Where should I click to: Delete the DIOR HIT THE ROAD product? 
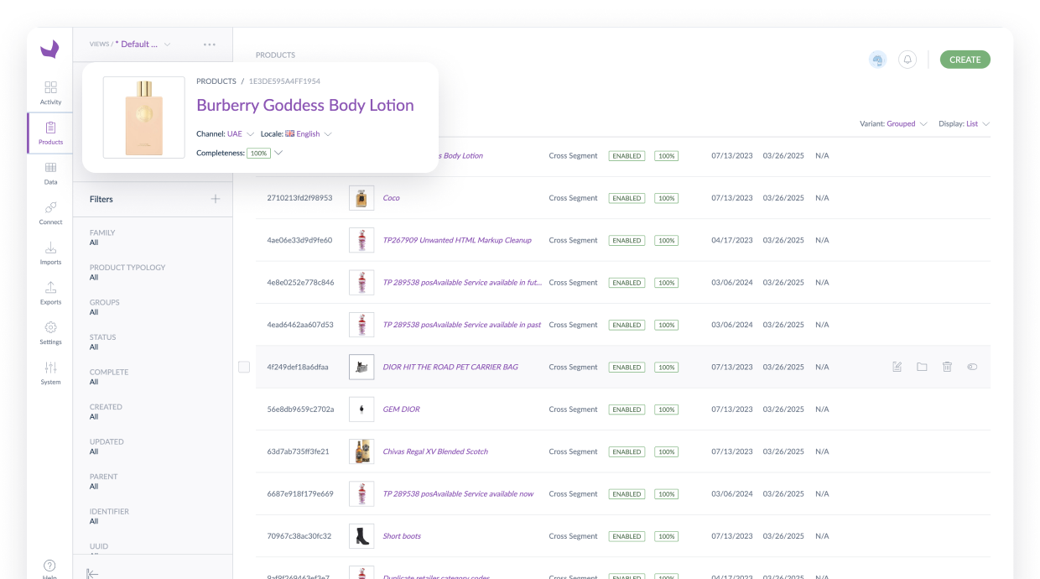pos(947,367)
